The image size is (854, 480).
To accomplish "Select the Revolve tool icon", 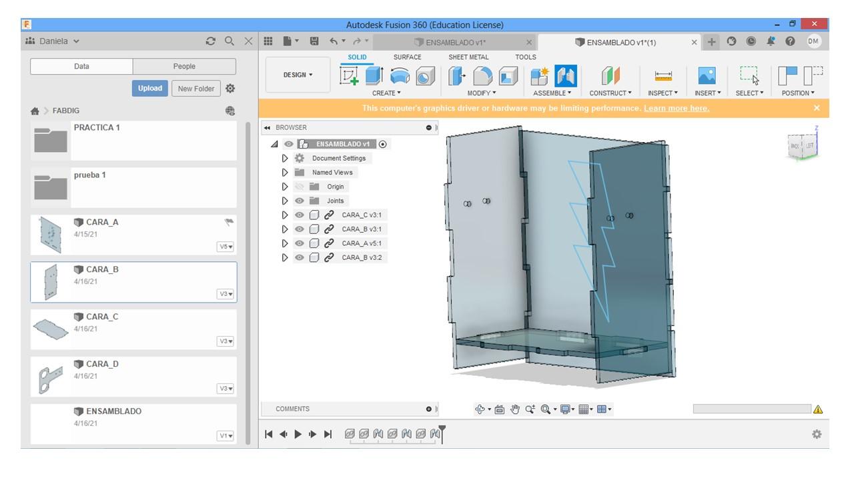I will (x=400, y=76).
